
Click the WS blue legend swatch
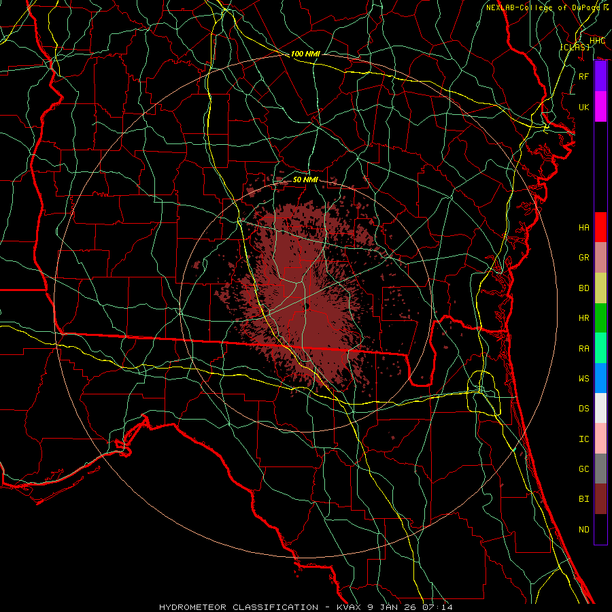point(600,378)
